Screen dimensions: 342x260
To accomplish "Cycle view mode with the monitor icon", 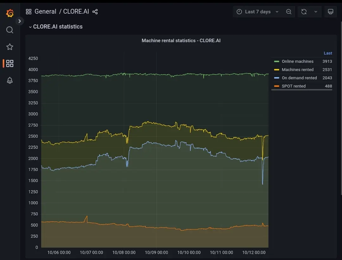I will (x=330, y=11).
